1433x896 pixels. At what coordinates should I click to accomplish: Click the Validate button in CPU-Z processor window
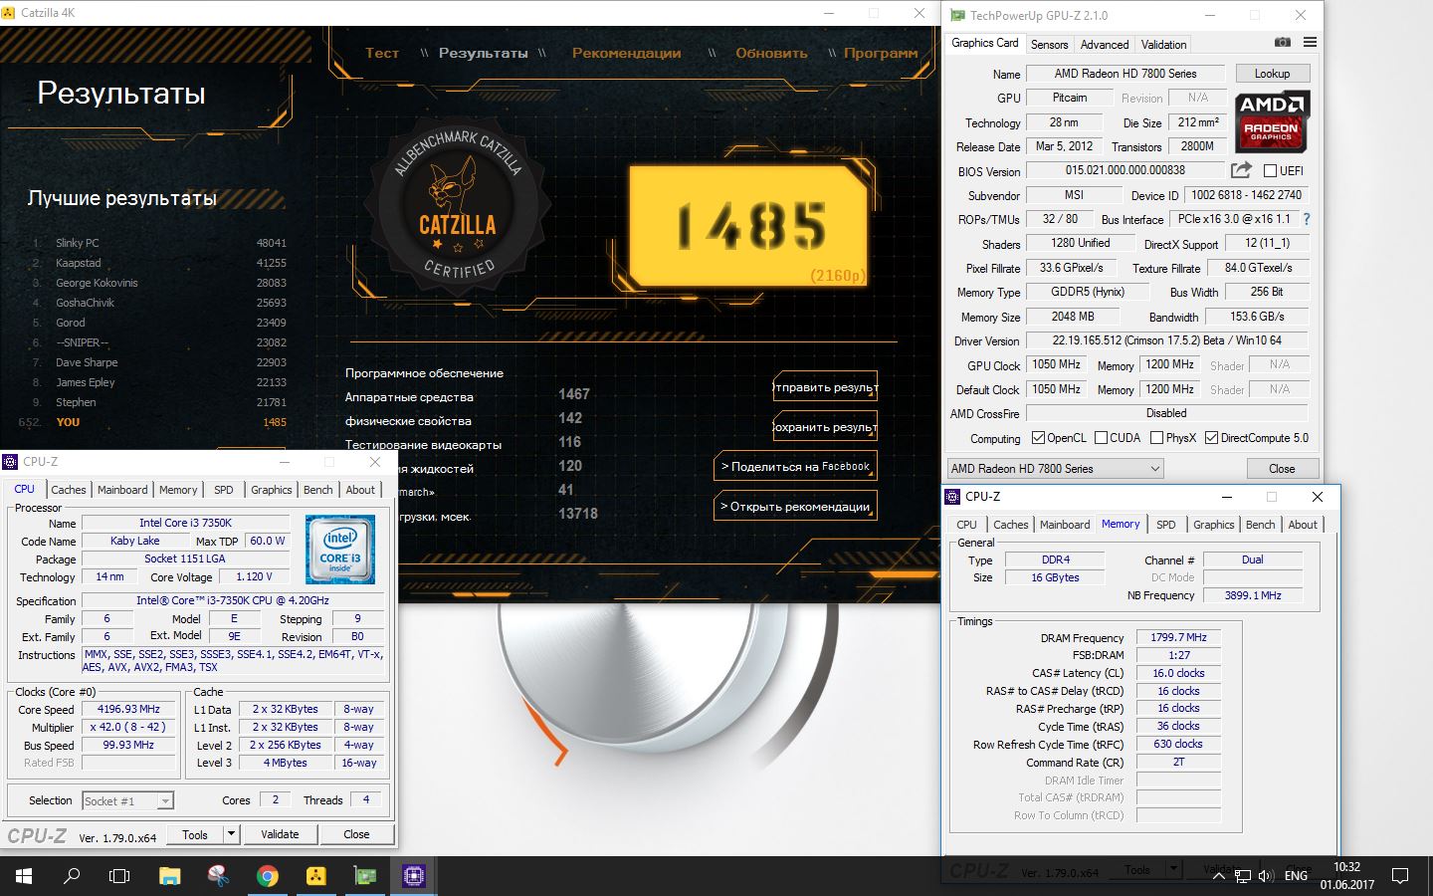pos(280,834)
